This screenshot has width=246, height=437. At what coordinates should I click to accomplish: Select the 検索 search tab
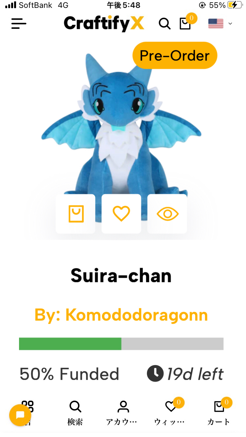coord(75,413)
